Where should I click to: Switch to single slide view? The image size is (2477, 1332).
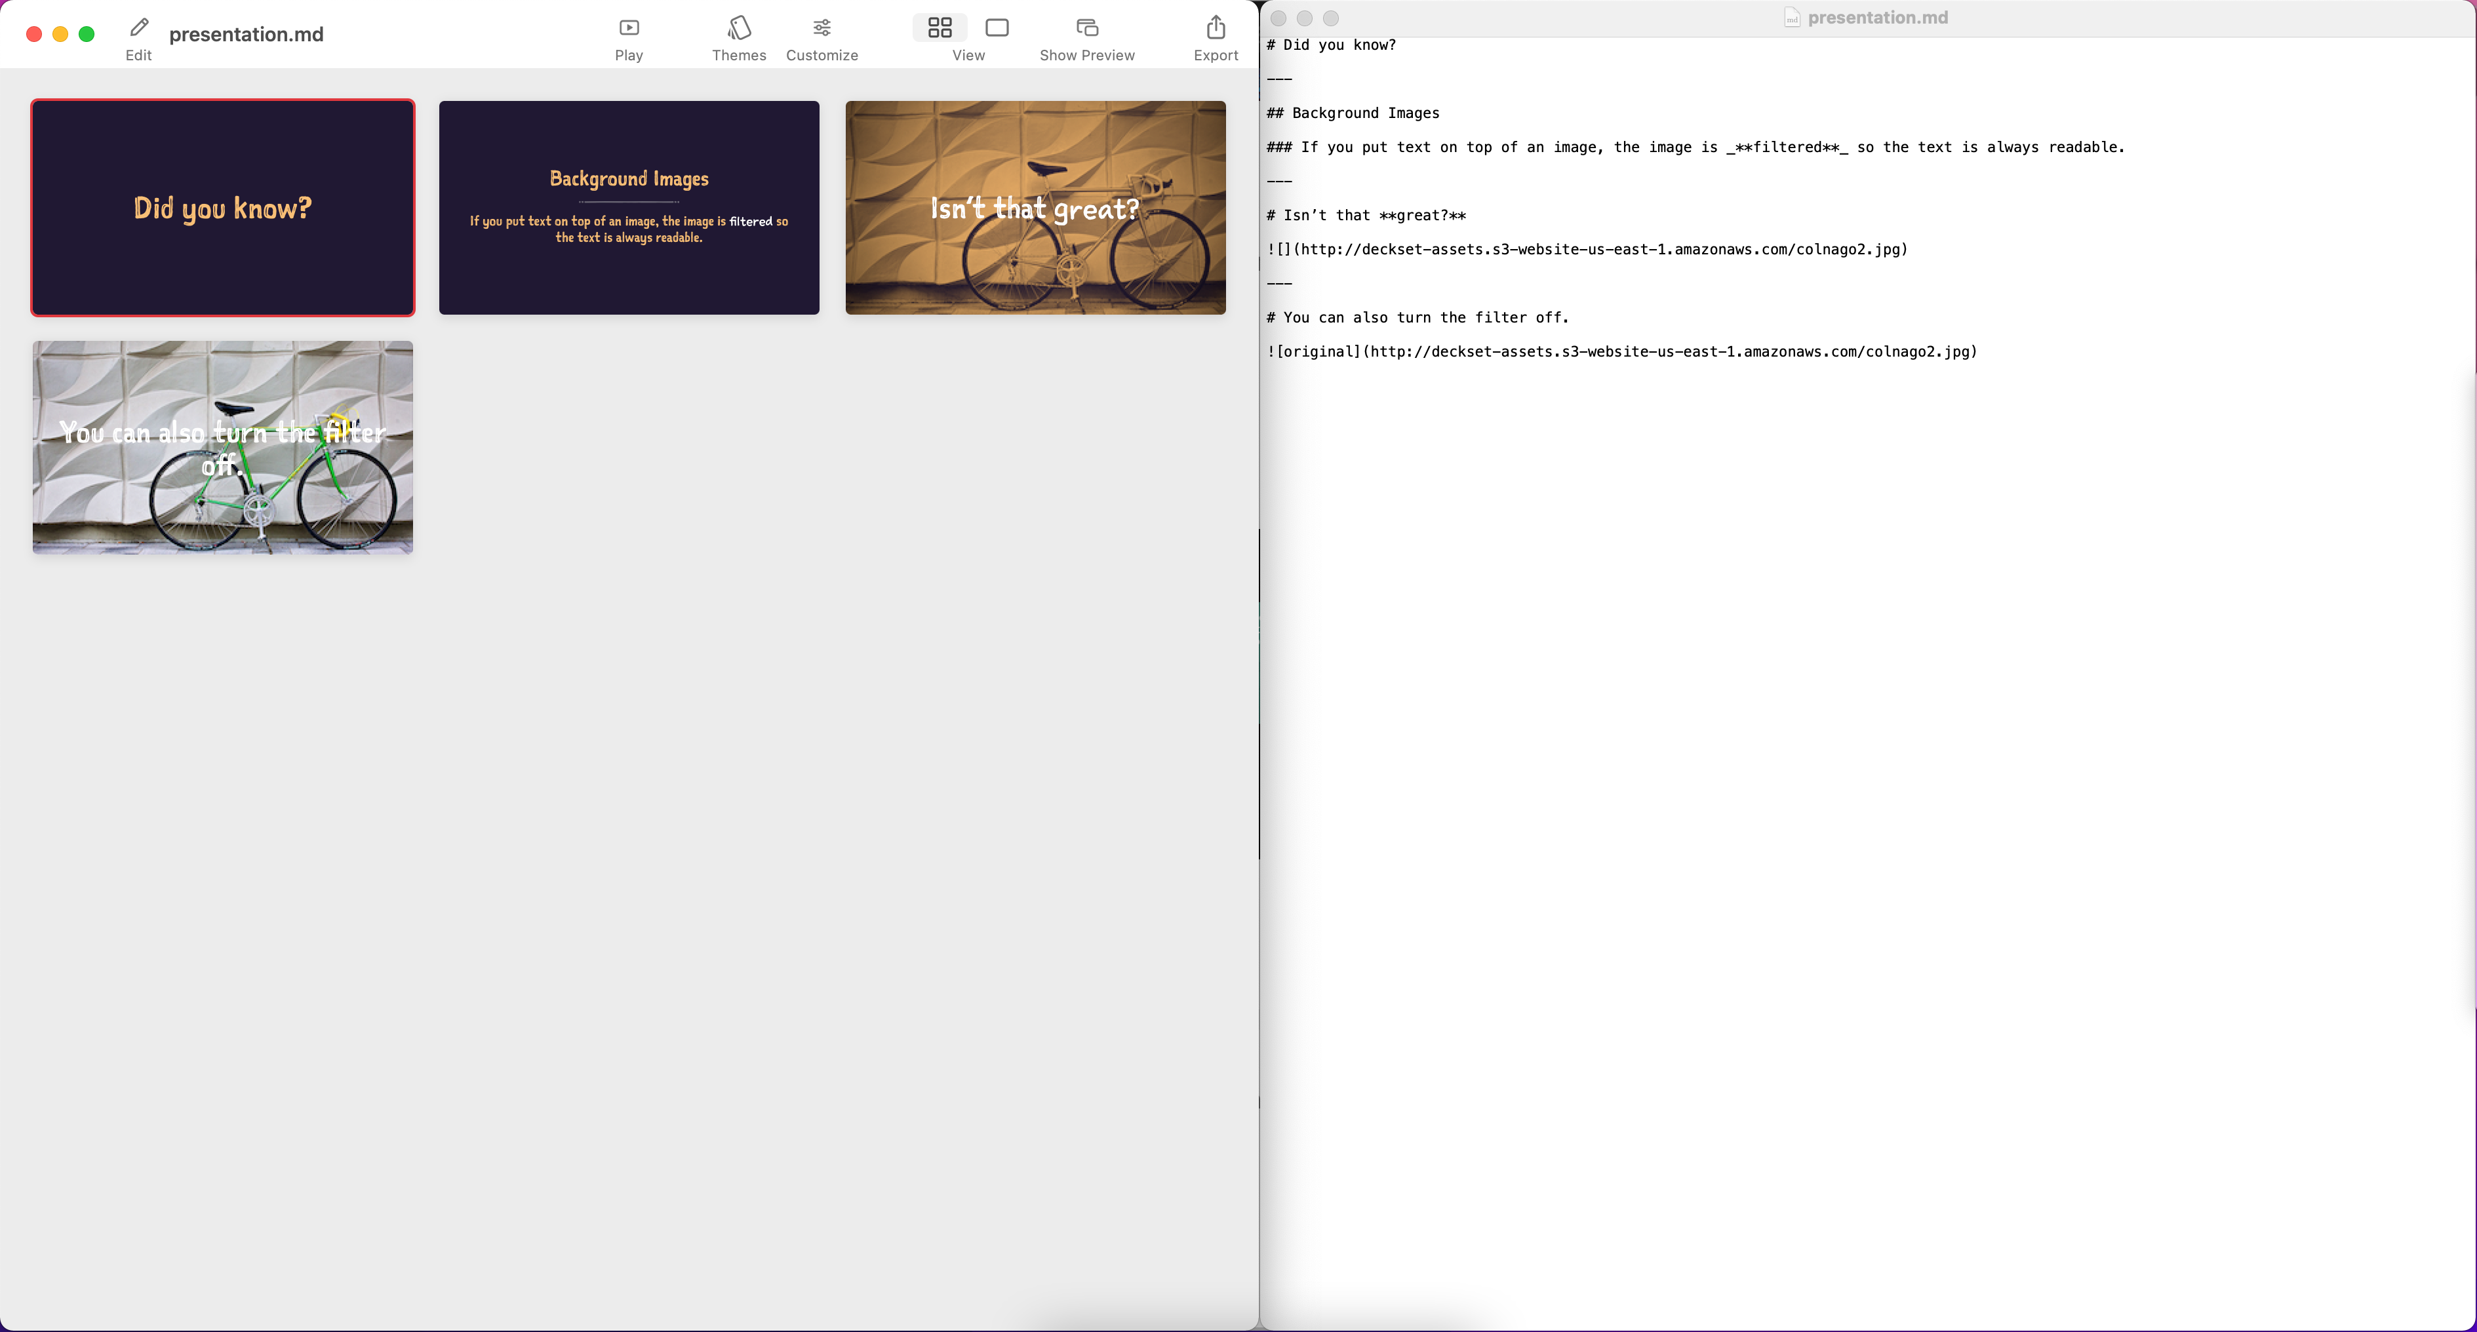pyautogui.click(x=997, y=28)
